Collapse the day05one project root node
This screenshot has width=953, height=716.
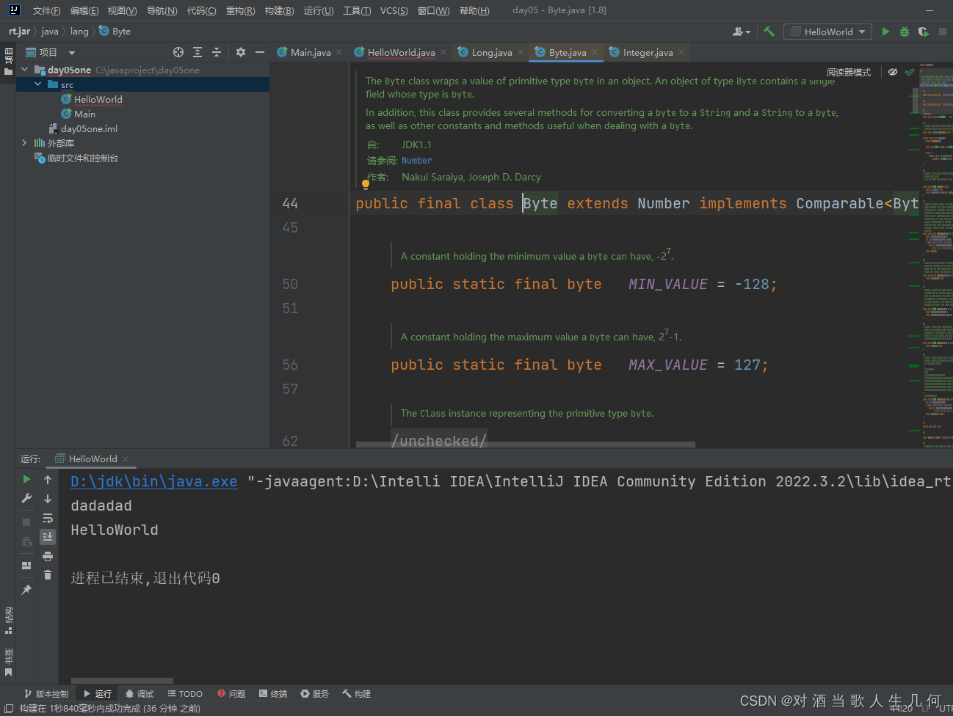click(x=25, y=70)
